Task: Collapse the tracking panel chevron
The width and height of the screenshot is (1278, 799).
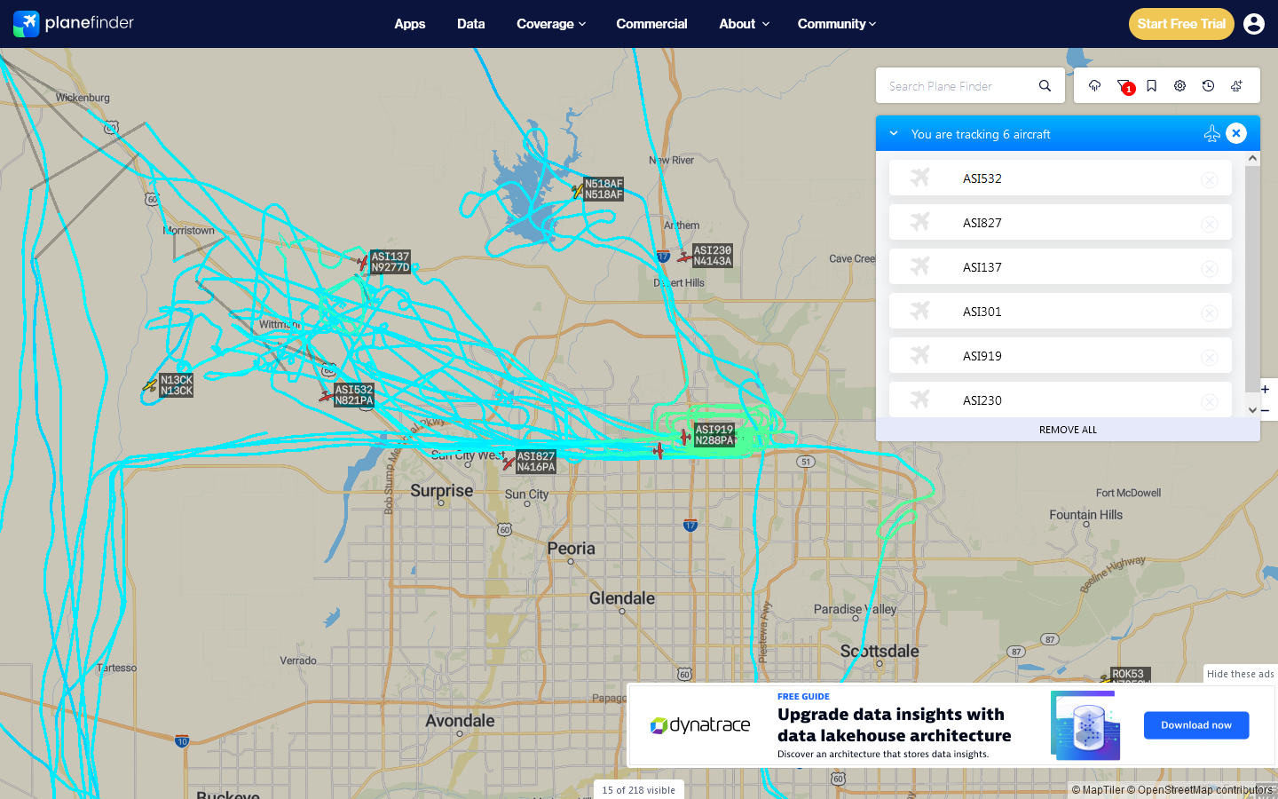Action: (x=894, y=133)
